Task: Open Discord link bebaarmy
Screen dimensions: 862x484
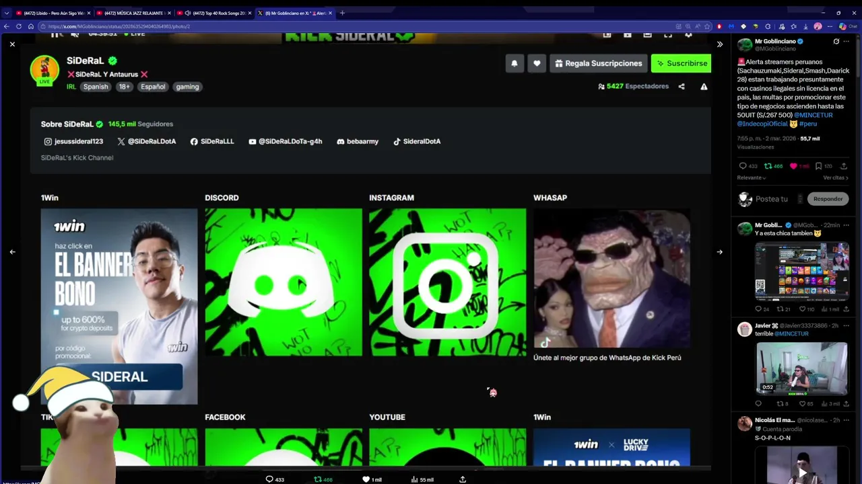Action: pos(358,142)
